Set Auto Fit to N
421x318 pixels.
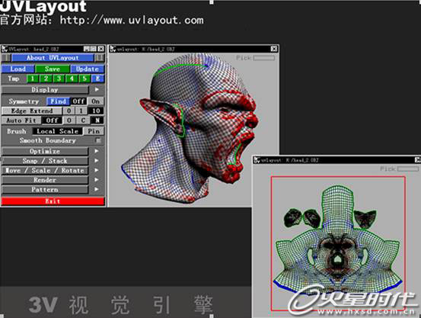pyautogui.click(x=97, y=120)
